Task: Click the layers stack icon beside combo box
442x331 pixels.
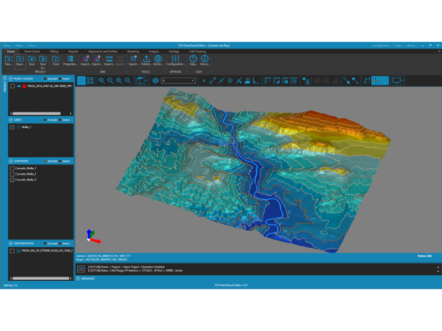Action: coord(156,81)
